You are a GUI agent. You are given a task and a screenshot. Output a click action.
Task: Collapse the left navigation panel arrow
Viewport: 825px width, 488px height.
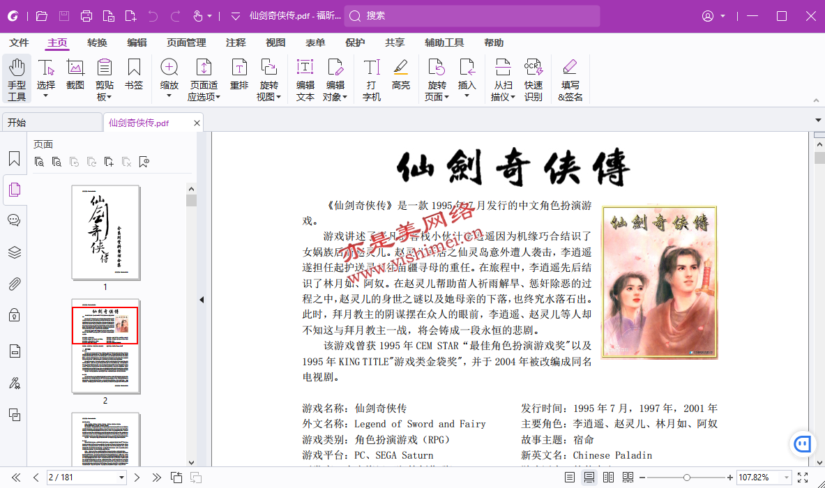tap(202, 300)
